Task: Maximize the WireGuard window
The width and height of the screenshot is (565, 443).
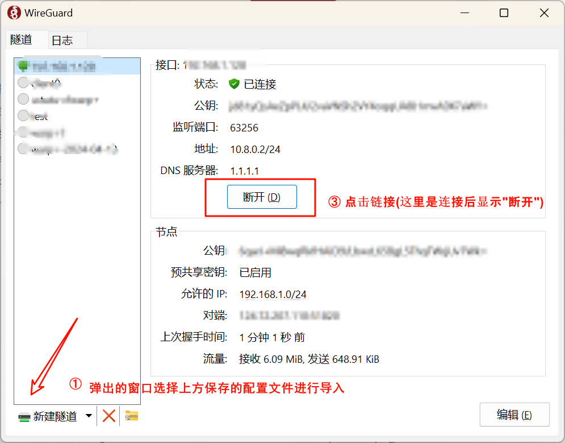Action: click(x=504, y=13)
